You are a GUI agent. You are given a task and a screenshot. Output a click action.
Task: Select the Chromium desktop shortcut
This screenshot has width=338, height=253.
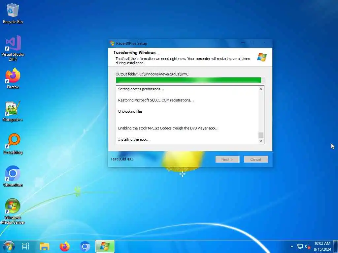pos(13,176)
